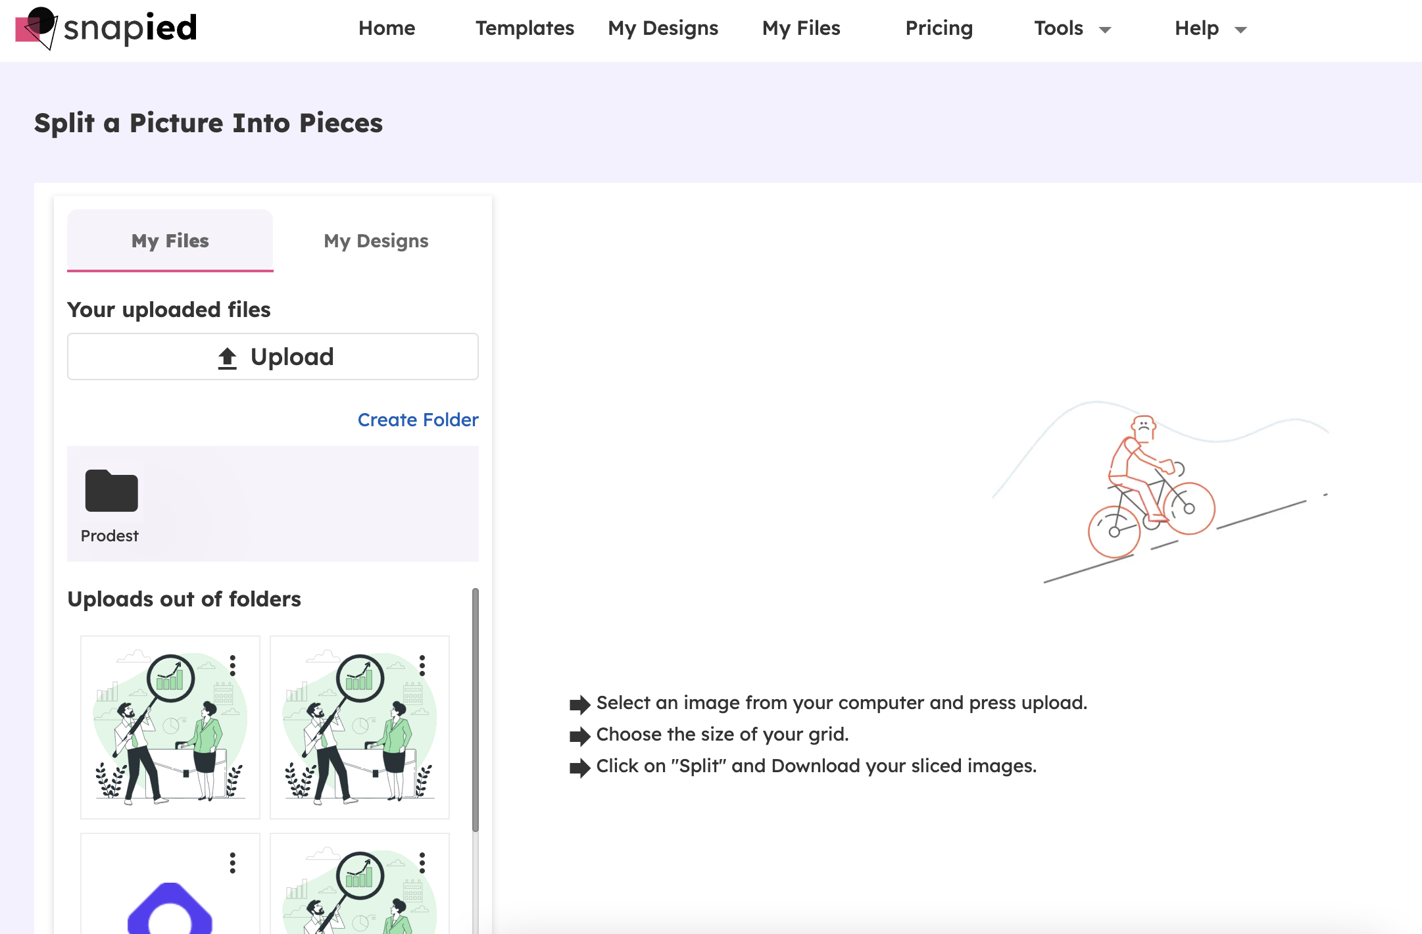Click the 'Your uploaded files' heading
Screen dimensions: 1422x934
[169, 310]
